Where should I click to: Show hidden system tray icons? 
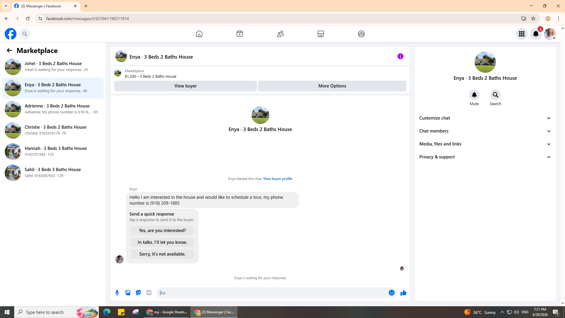point(502,312)
